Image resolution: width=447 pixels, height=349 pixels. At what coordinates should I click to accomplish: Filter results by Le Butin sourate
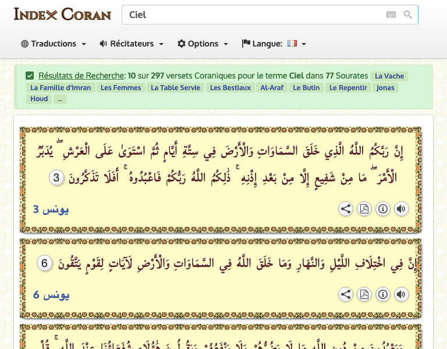306,88
